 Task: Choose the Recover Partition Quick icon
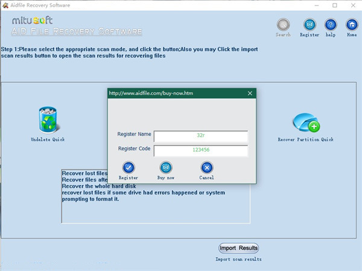click(306, 124)
